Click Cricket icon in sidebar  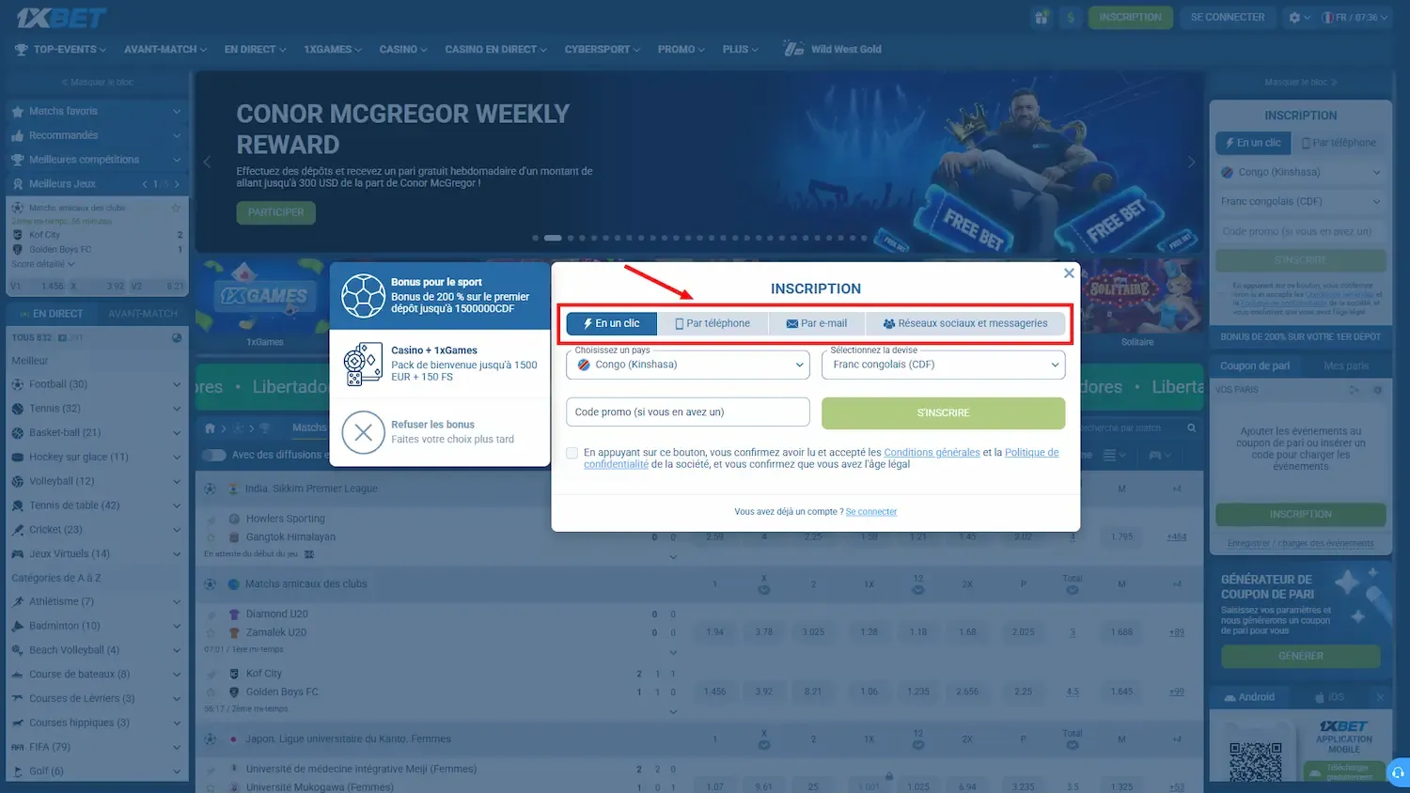[x=18, y=530]
